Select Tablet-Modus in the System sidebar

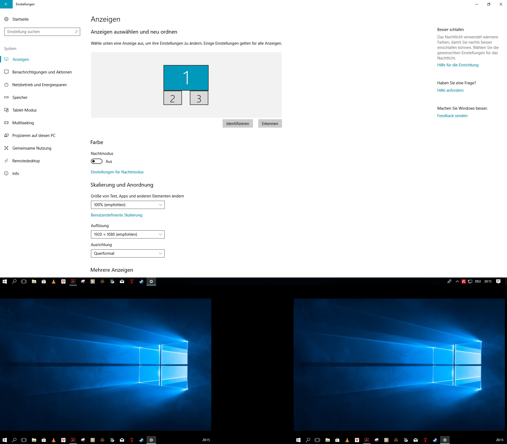click(x=25, y=110)
